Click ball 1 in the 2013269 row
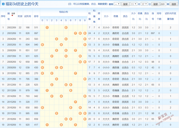 [47, 90]
